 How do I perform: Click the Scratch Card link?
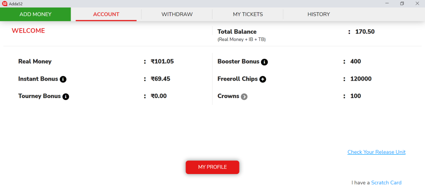click(386, 183)
